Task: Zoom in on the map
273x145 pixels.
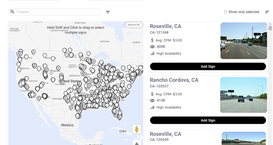Action: (x=137, y=143)
